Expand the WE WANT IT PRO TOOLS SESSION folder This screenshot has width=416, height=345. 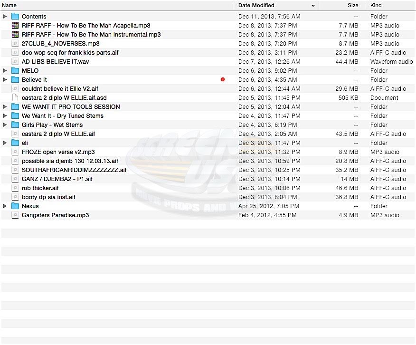point(5,107)
